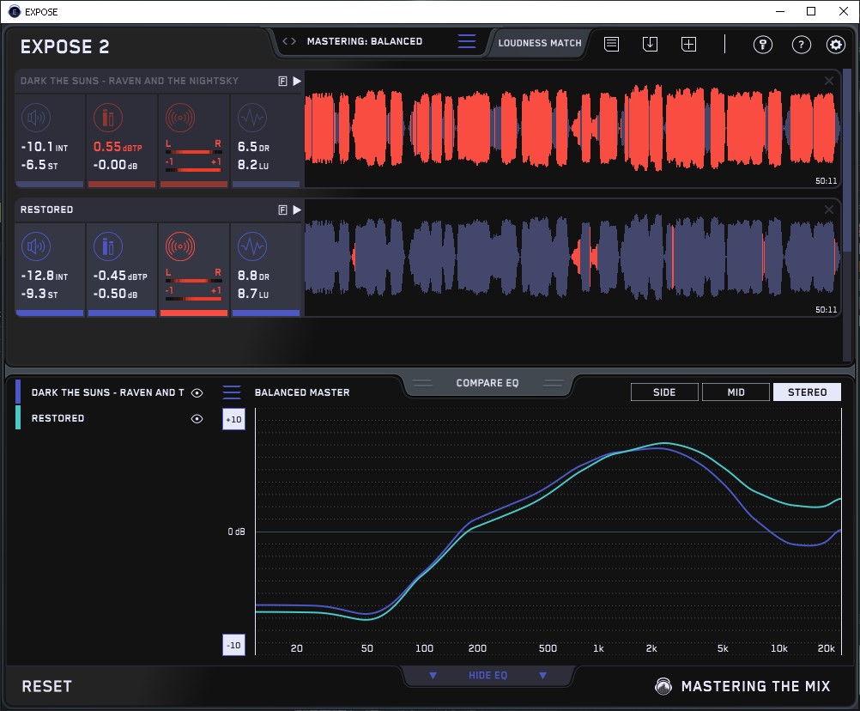860x711 pixels.
Task: Open the help question mark icon
Action: point(801,45)
